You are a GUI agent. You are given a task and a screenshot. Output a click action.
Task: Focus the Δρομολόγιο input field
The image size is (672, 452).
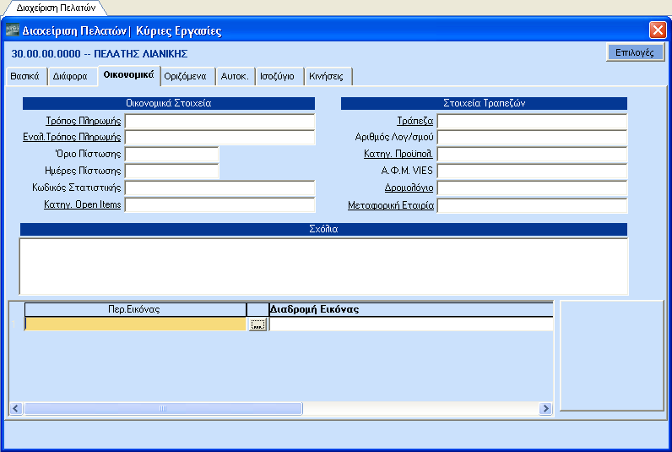[532, 188]
